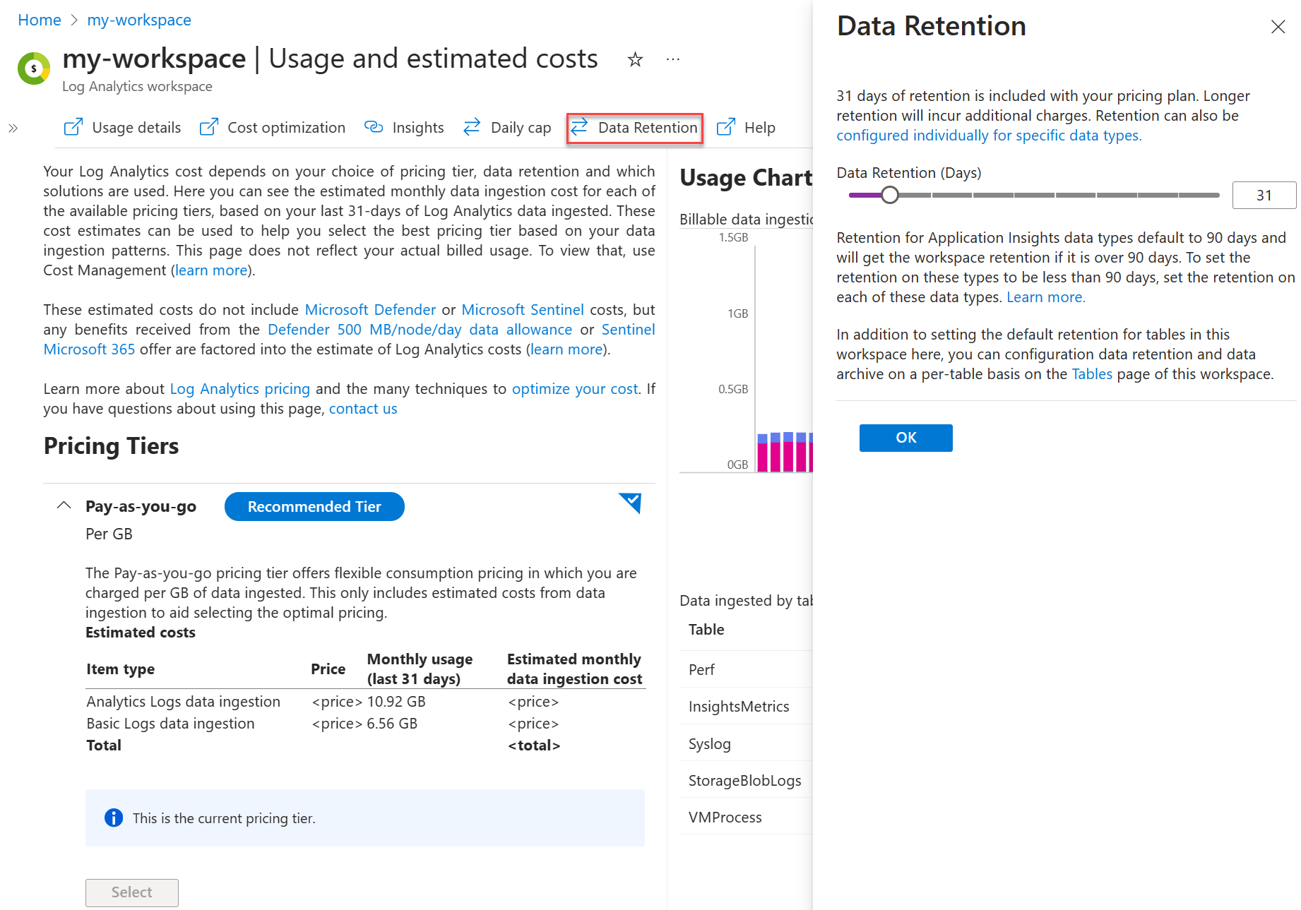
Task: Click the Daily cap arrows icon
Action: click(472, 127)
